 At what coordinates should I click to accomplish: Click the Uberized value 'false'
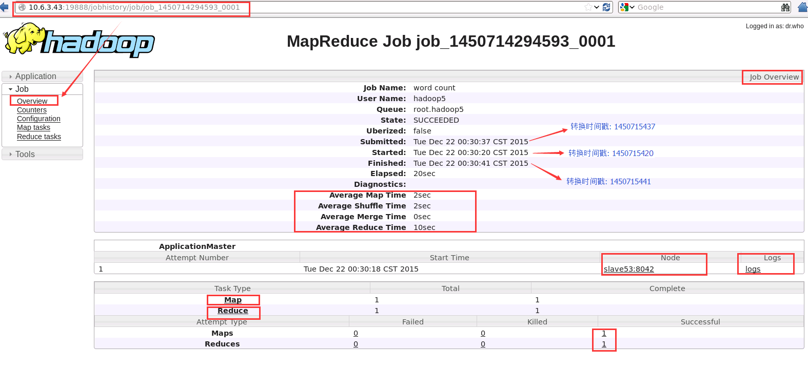coord(423,131)
